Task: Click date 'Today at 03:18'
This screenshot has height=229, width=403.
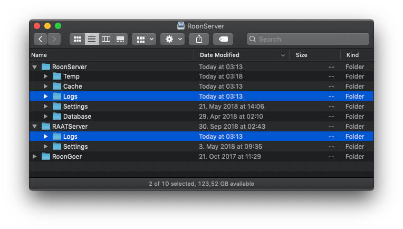Action: point(221,77)
